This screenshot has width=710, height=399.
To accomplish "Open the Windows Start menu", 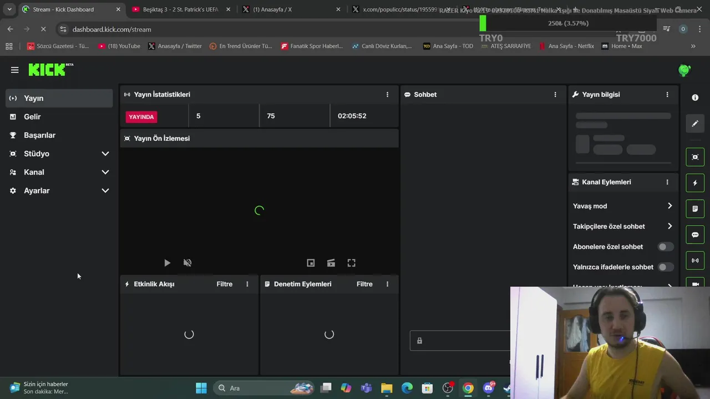I will click(x=201, y=388).
